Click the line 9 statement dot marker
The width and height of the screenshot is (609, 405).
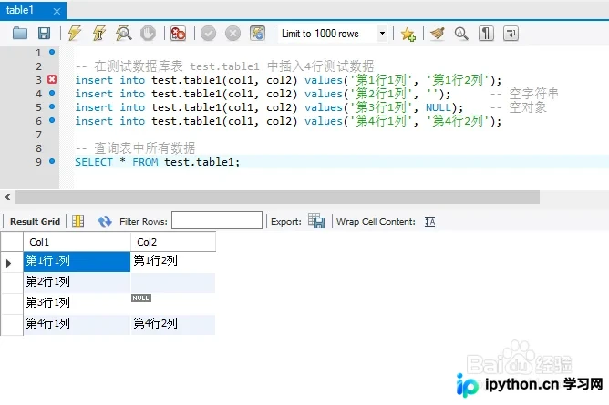point(52,161)
